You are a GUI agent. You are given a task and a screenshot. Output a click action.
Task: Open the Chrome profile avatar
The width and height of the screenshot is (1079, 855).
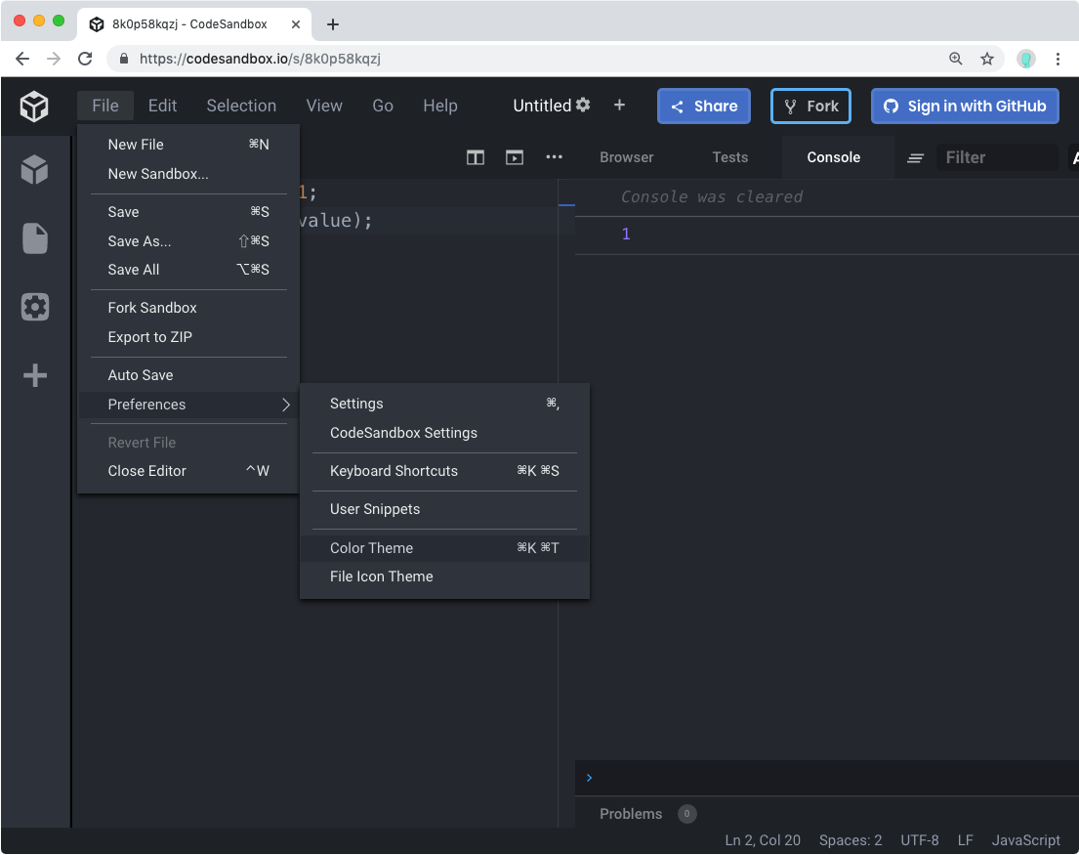[1026, 60]
